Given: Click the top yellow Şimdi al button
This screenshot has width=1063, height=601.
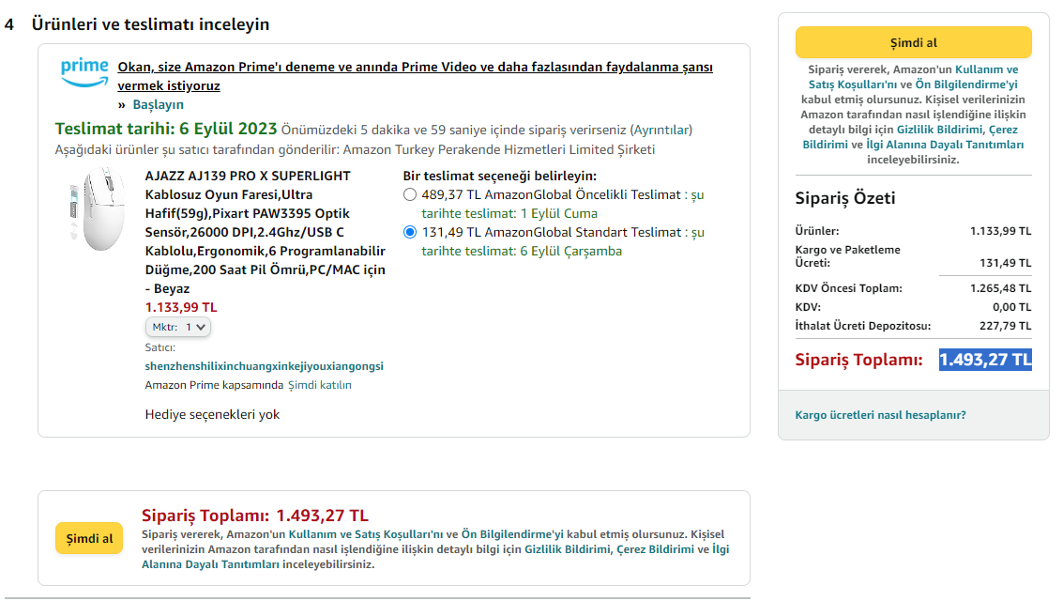Looking at the screenshot, I should pyautogui.click(x=913, y=43).
